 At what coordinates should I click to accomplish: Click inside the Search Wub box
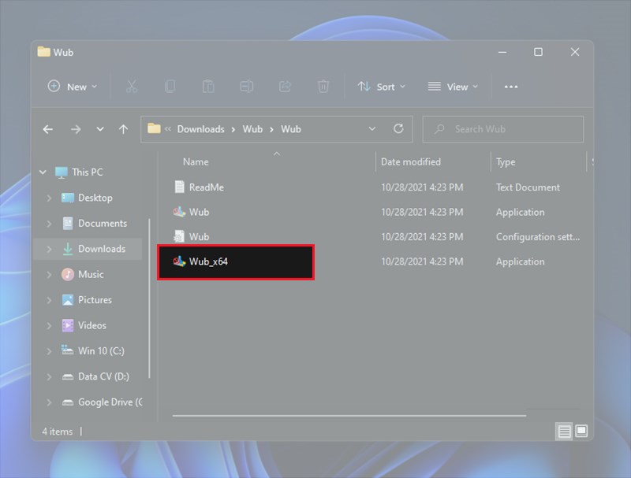point(502,129)
